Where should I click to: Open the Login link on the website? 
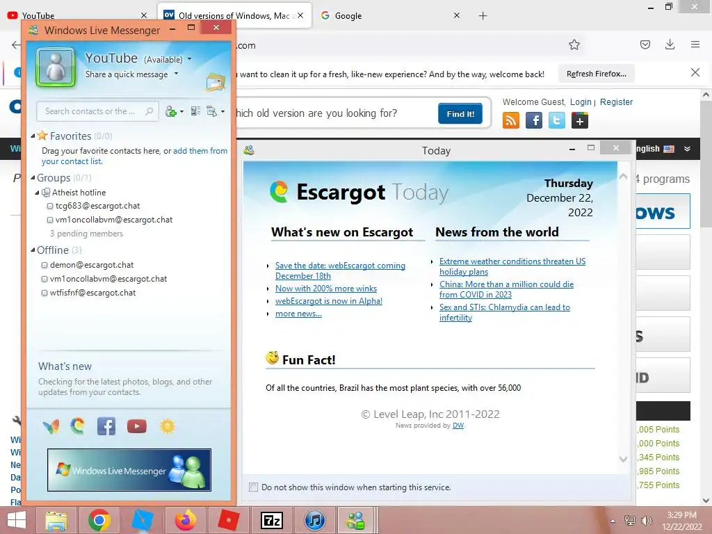coord(581,102)
